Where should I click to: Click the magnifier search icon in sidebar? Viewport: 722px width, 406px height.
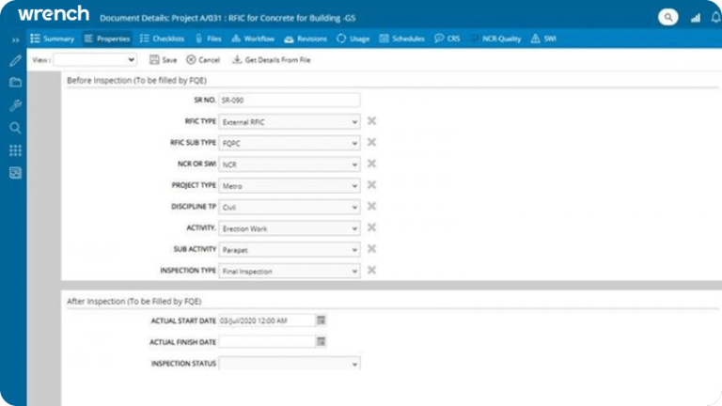coord(16,128)
